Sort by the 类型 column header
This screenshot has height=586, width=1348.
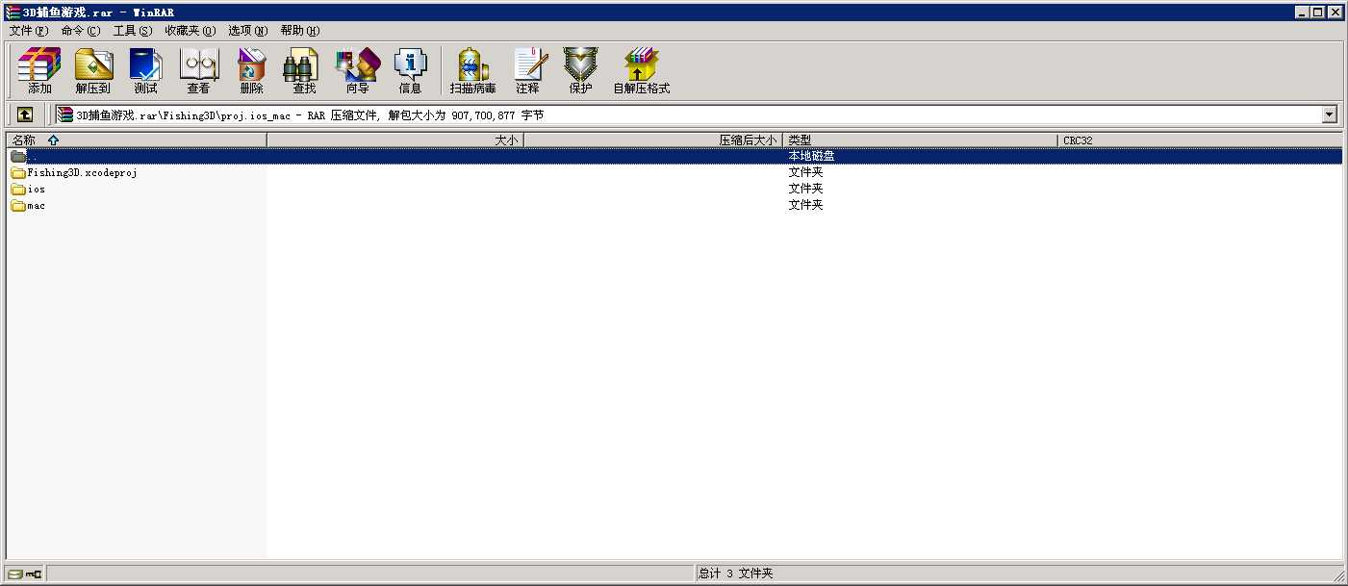coord(921,140)
